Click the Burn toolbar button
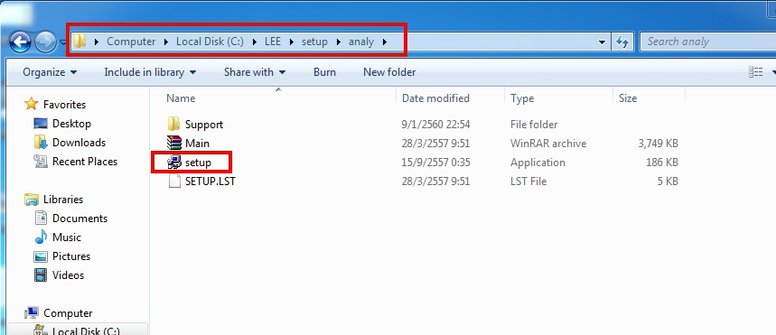776x335 pixels. point(324,72)
